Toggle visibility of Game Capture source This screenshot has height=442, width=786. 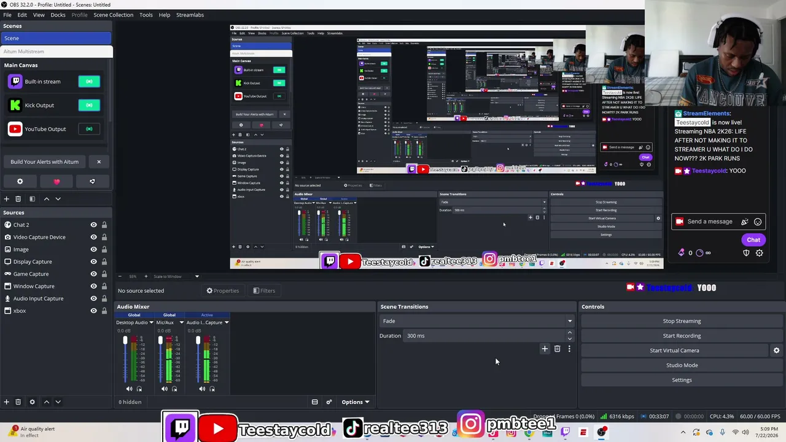point(93,274)
